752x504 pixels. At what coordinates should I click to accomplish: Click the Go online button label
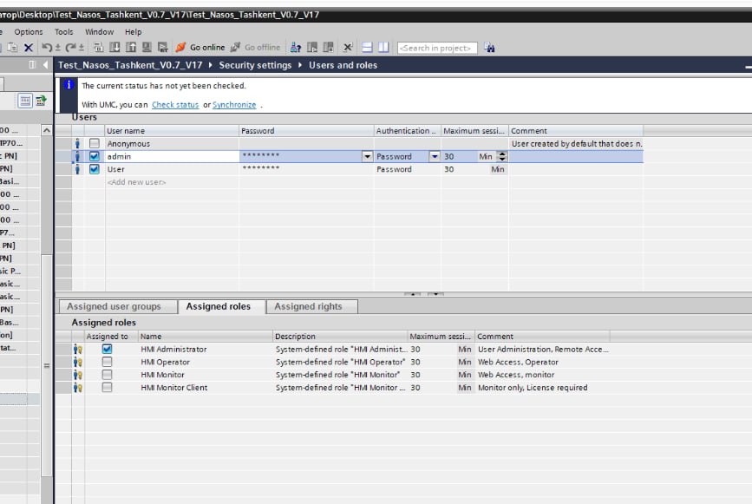point(207,48)
